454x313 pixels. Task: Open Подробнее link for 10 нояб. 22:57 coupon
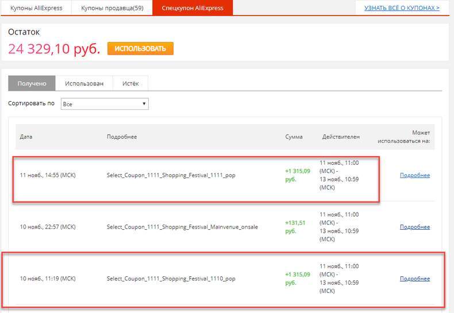(x=414, y=227)
